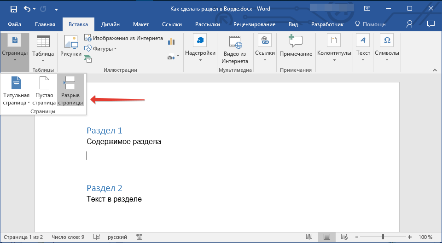Image resolution: width=442 pixels, height=243 pixels.
Task: Undo the last action
Action: click(27, 9)
